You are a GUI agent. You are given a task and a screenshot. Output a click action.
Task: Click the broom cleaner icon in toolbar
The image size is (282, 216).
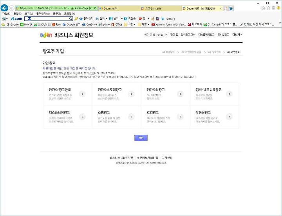(x=153, y=18)
